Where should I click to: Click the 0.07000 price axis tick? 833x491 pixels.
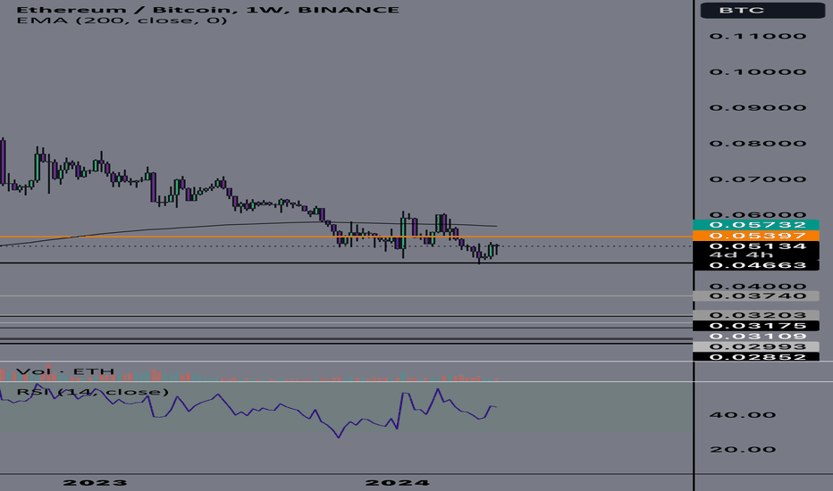[758, 179]
